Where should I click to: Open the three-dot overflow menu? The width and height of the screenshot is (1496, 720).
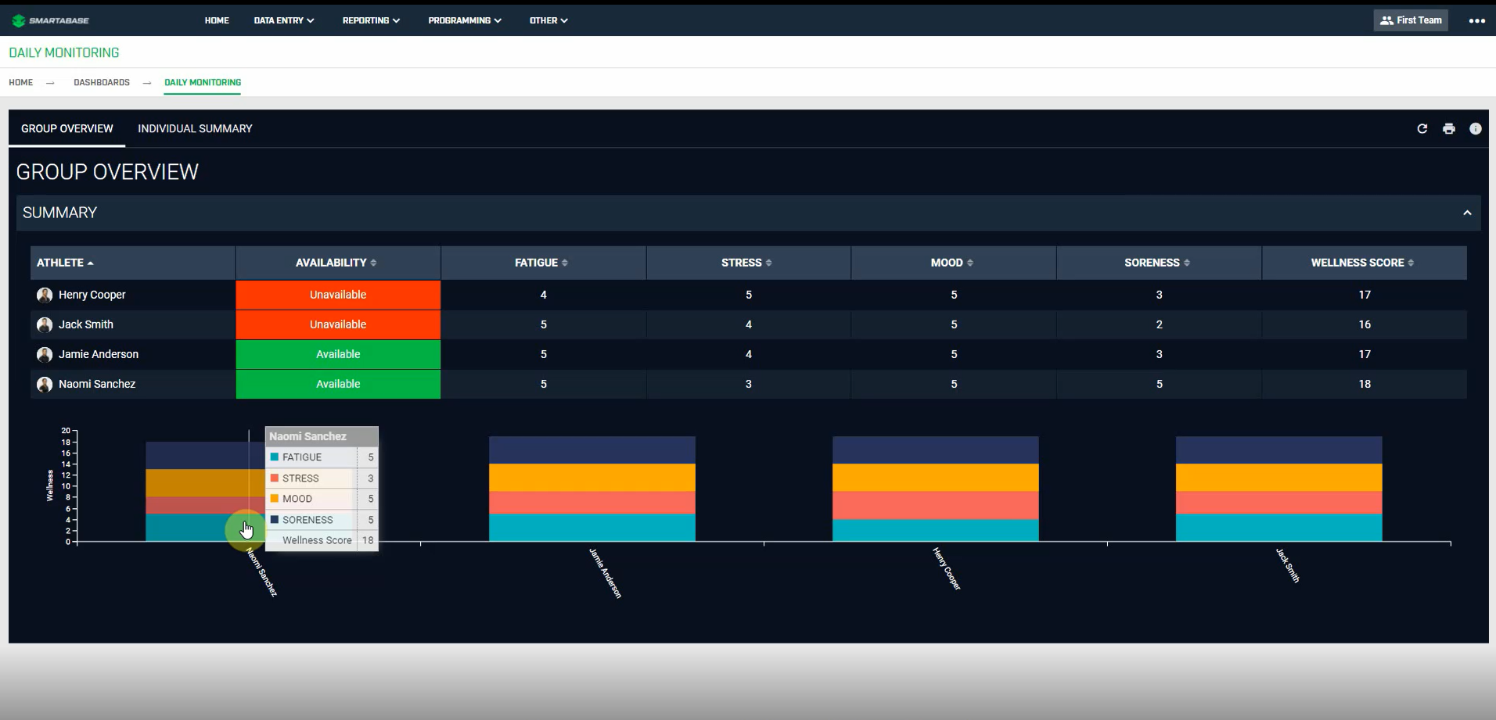(1477, 20)
